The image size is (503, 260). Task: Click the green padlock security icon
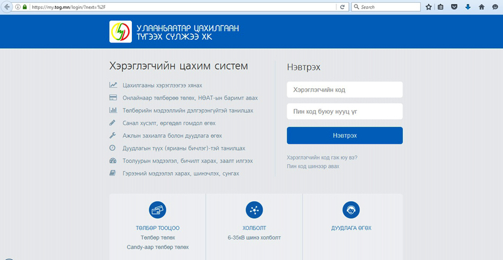coord(25,7)
